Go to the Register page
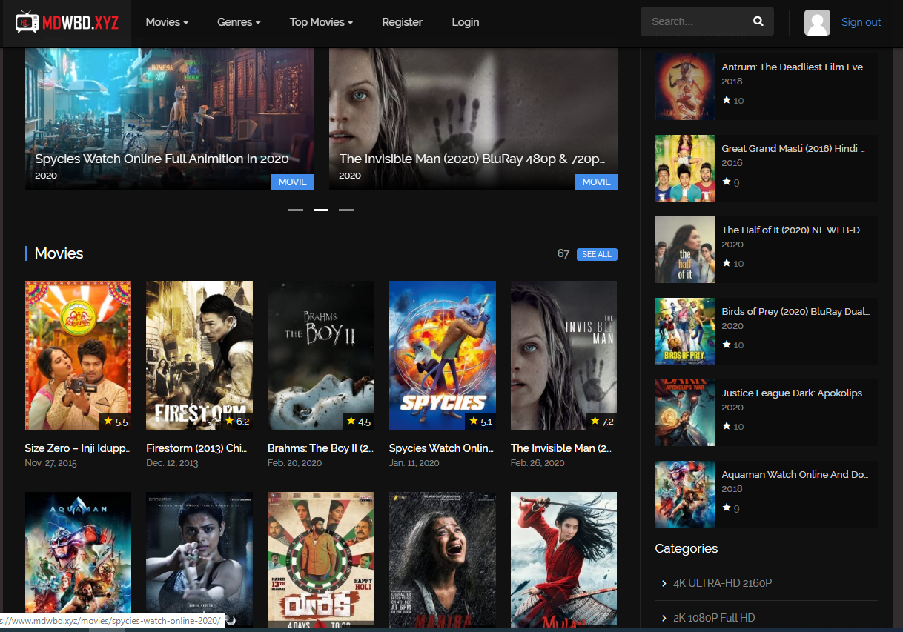 [402, 22]
